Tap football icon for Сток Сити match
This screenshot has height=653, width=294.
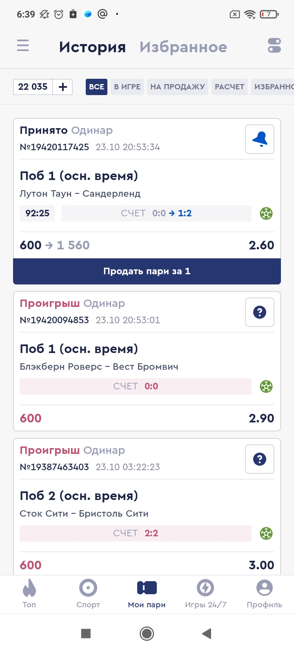[x=266, y=533]
